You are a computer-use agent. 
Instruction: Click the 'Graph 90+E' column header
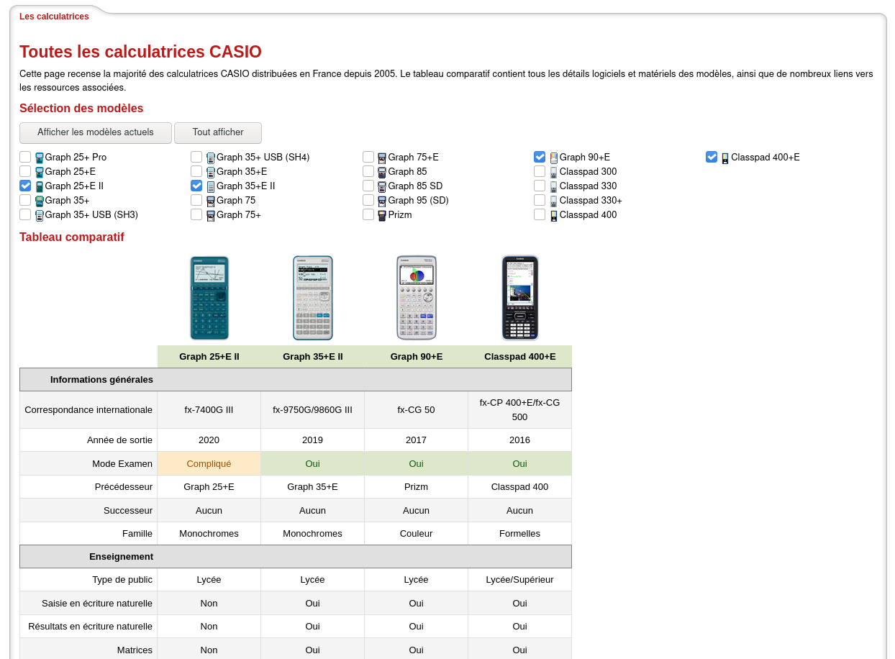(417, 357)
